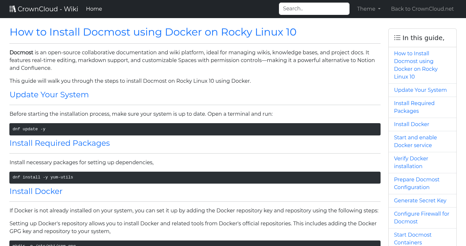The width and height of the screenshot is (466, 246).
Task: Open the Theme dropdown
Action: pos(368,9)
